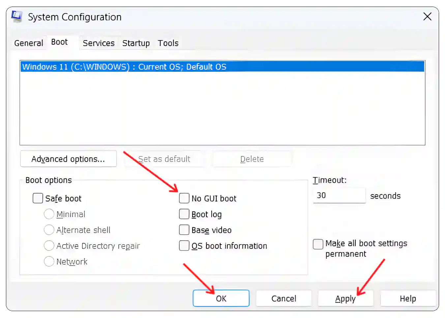The width and height of the screenshot is (445, 318).
Task: Click the Timeout seconds input field
Action: [339, 196]
